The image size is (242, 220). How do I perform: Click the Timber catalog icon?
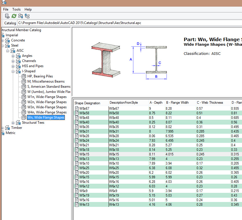point(7,128)
